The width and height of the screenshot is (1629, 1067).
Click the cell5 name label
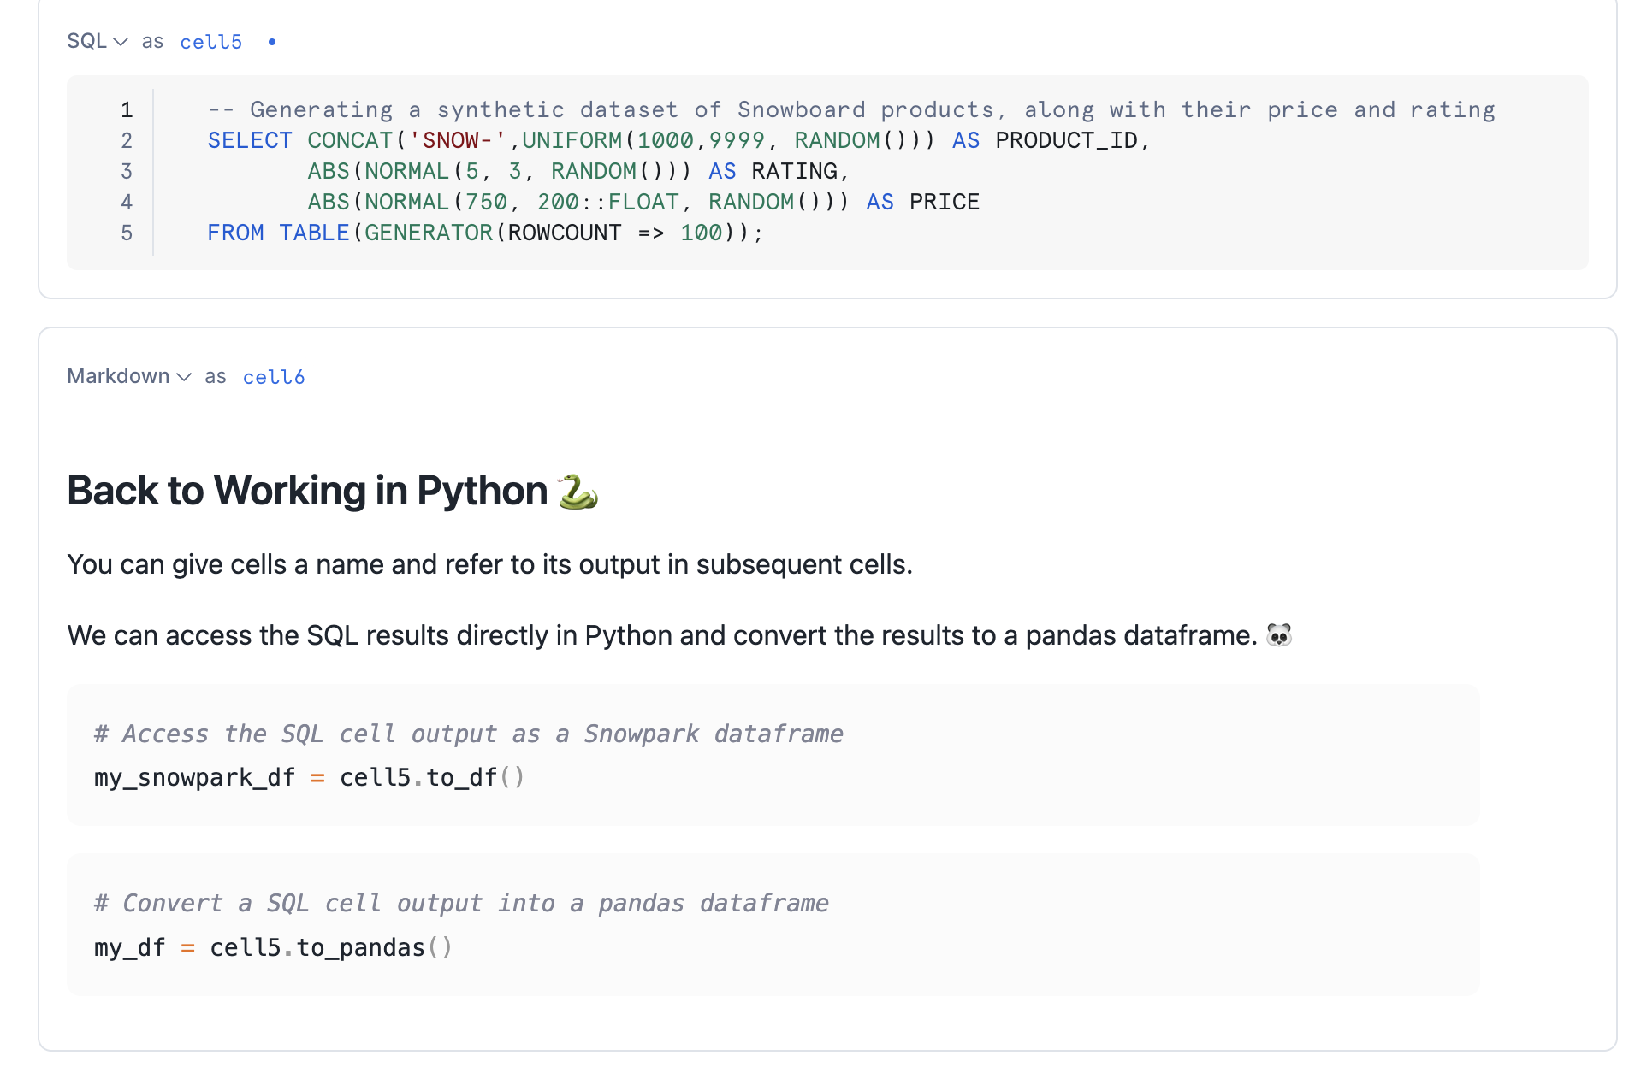[x=210, y=42]
